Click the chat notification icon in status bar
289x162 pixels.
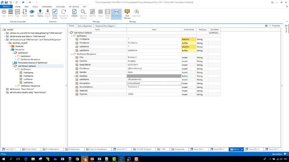click(285, 154)
